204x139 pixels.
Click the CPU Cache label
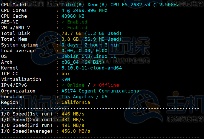tap(14, 16)
